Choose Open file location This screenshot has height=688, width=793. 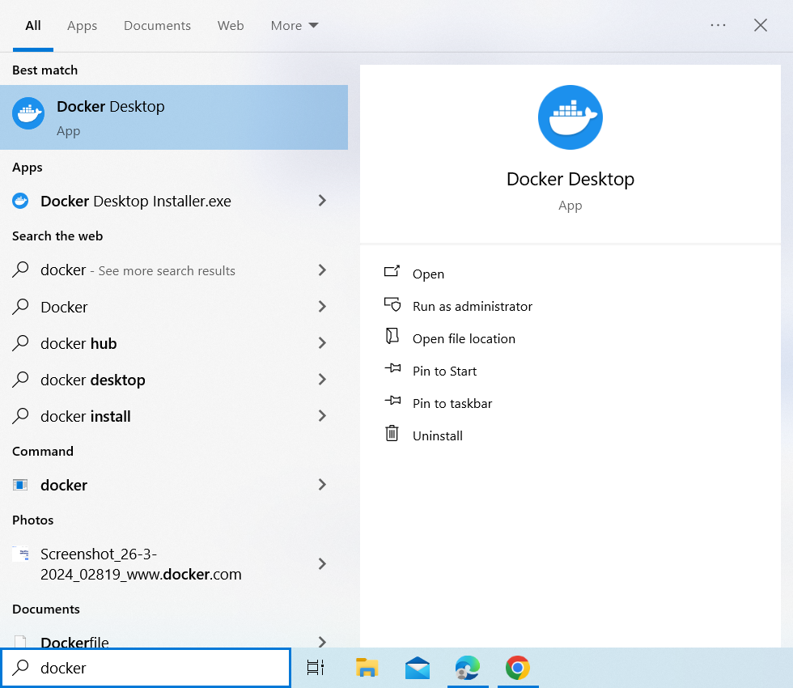tap(464, 338)
